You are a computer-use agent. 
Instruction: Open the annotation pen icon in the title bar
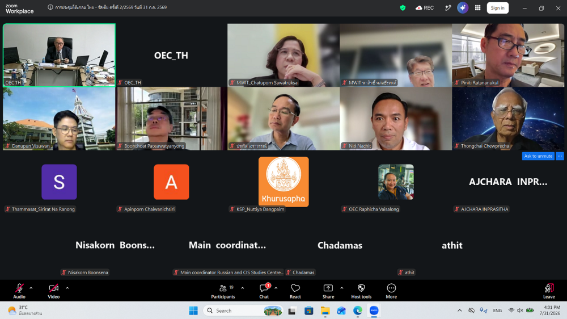point(448,8)
